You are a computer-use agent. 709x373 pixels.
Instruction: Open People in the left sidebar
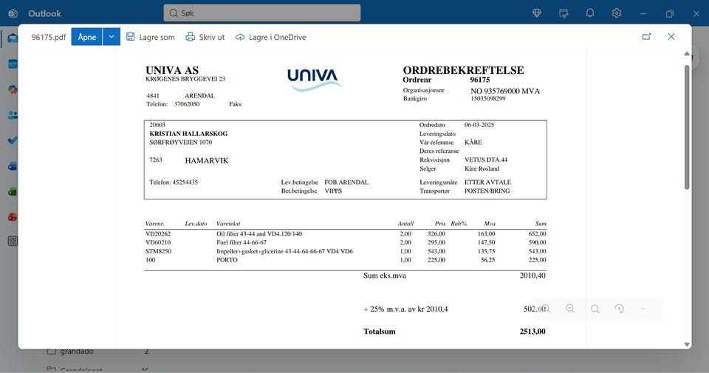(x=13, y=115)
